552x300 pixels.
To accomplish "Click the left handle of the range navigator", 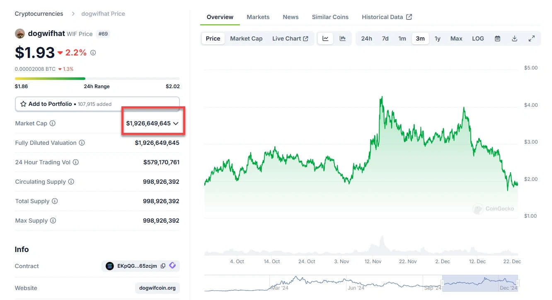I will pos(442,283).
